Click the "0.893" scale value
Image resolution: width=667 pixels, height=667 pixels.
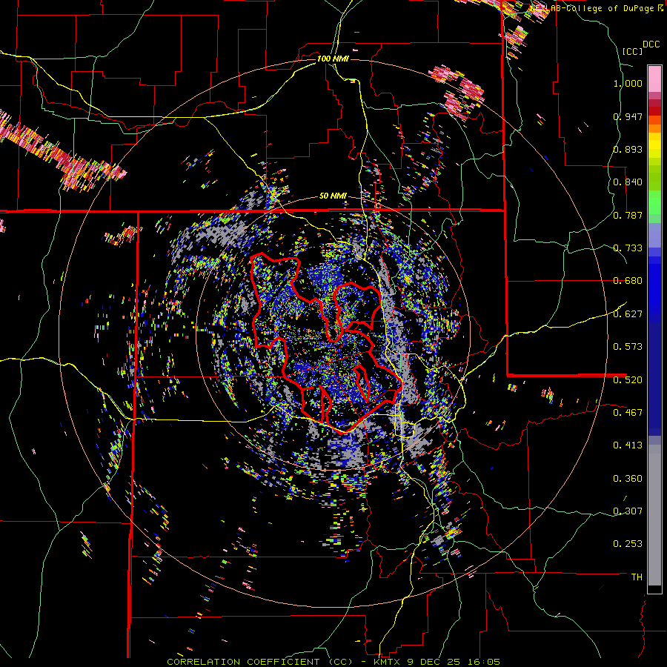[x=628, y=149]
